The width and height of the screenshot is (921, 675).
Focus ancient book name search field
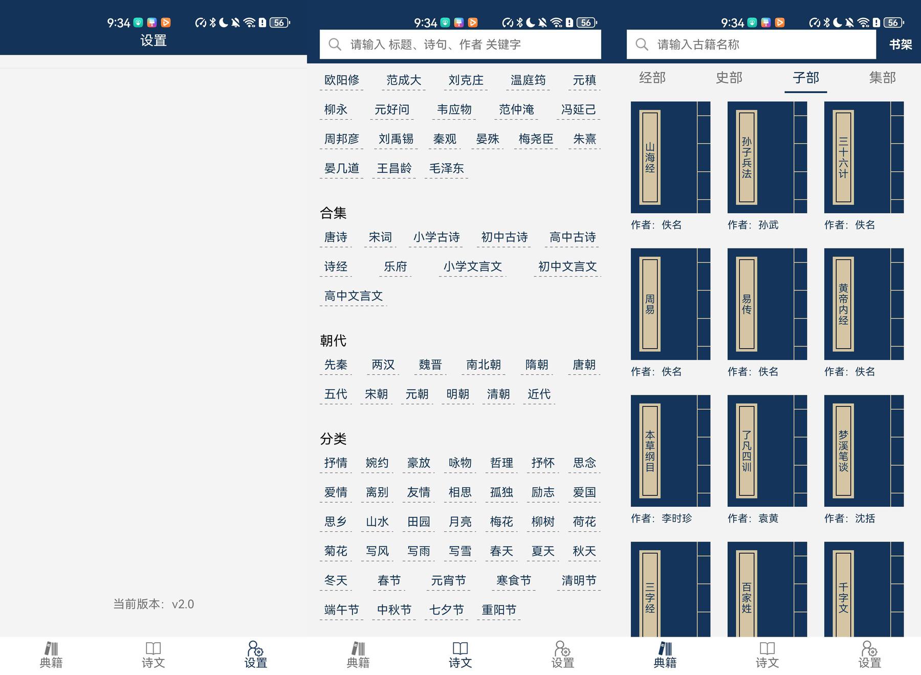tap(751, 44)
